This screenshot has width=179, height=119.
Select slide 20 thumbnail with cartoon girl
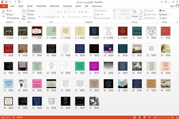click(108, 49)
